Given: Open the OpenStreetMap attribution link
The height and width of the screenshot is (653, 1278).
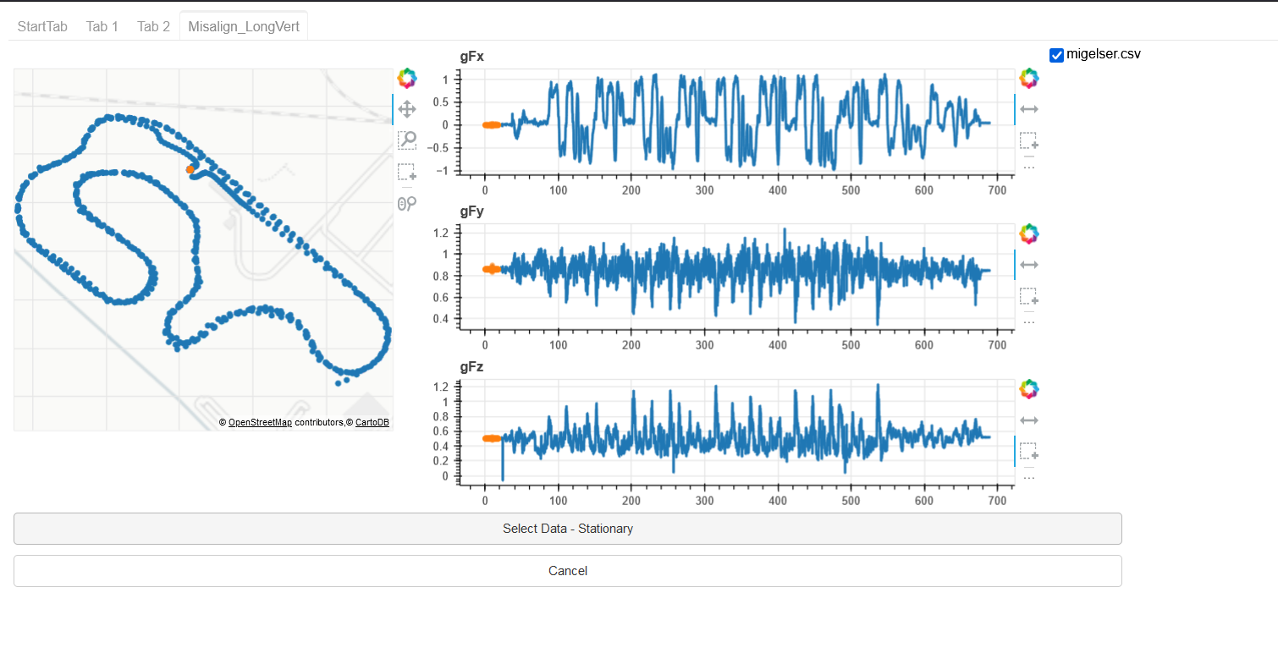Looking at the screenshot, I should pyautogui.click(x=260, y=422).
